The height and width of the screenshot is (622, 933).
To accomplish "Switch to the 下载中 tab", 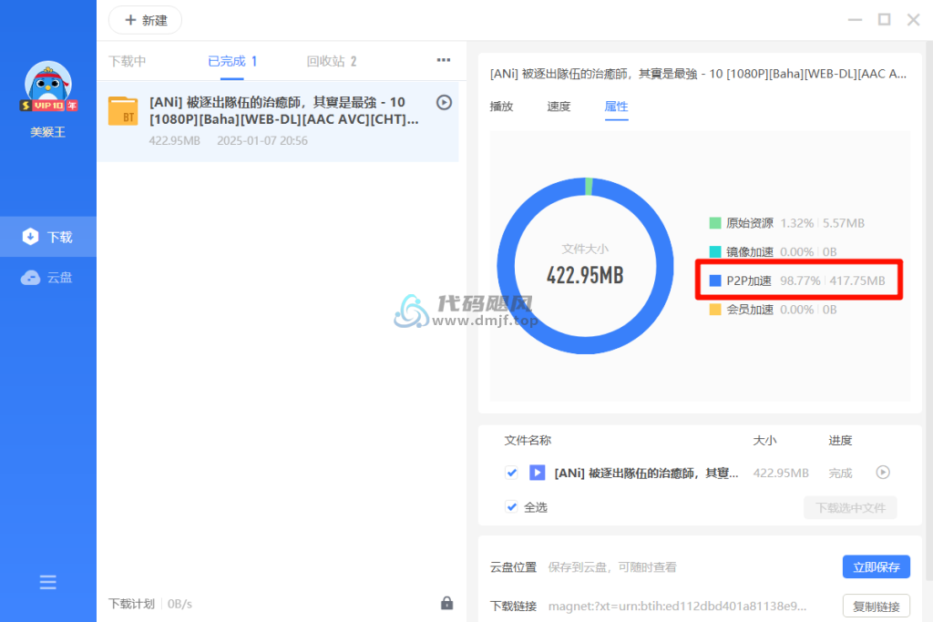I will [128, 61].
